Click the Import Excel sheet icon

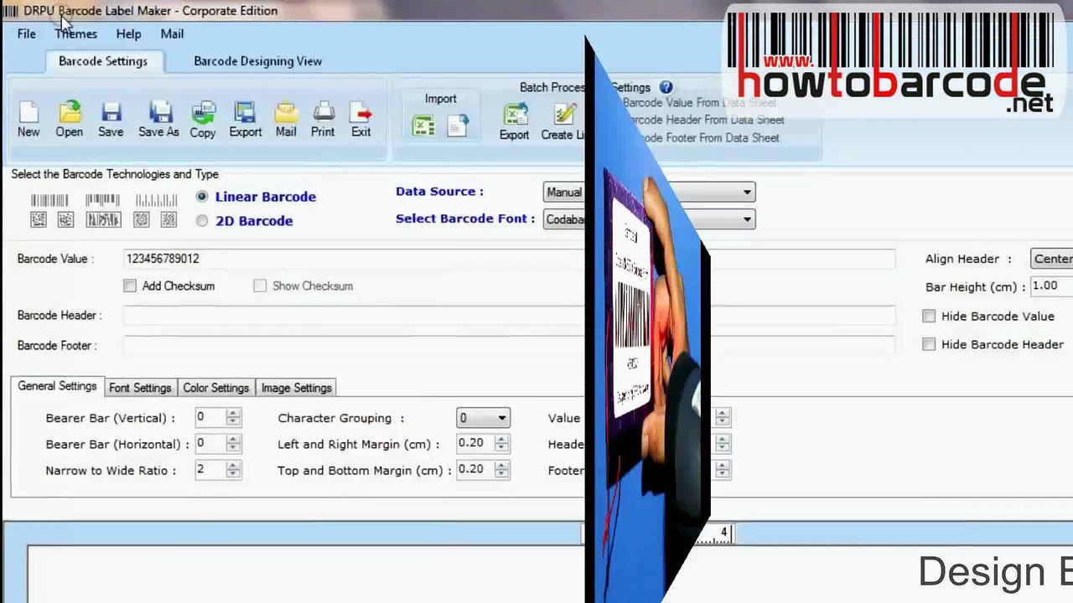coord(423,126)
